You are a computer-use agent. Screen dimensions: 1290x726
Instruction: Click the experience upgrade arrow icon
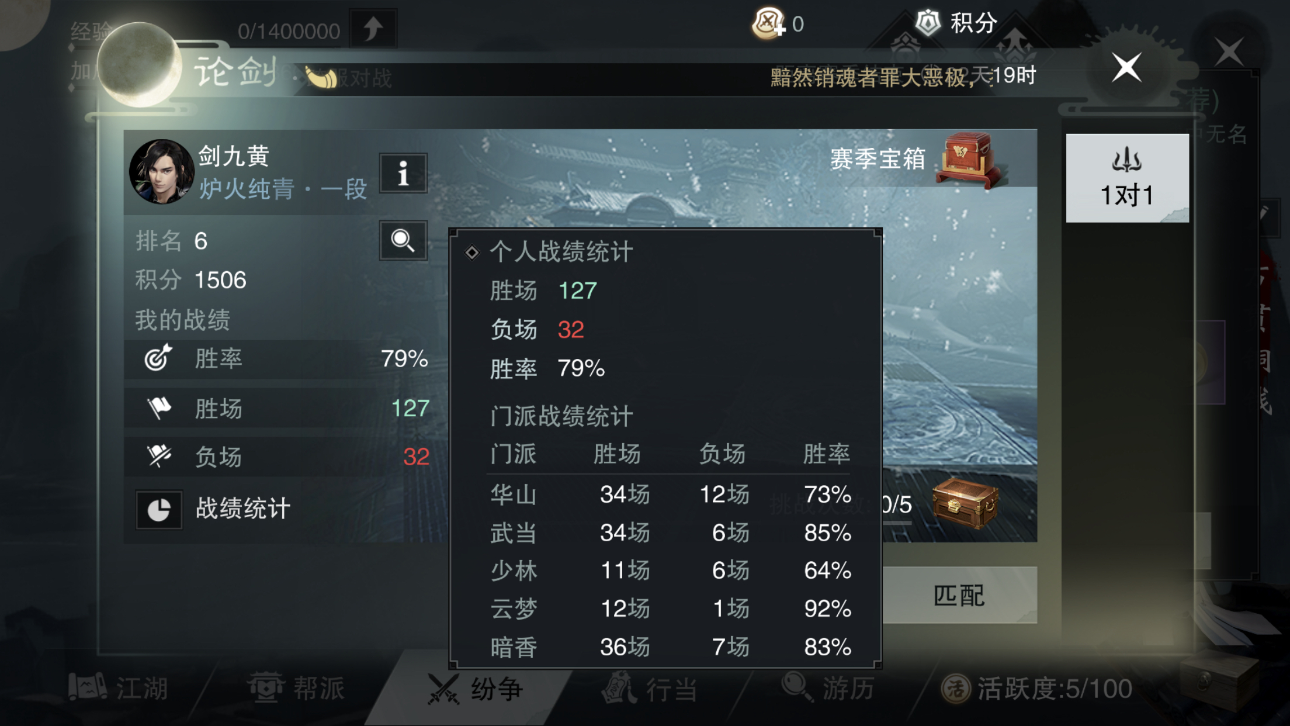[373, 29]
